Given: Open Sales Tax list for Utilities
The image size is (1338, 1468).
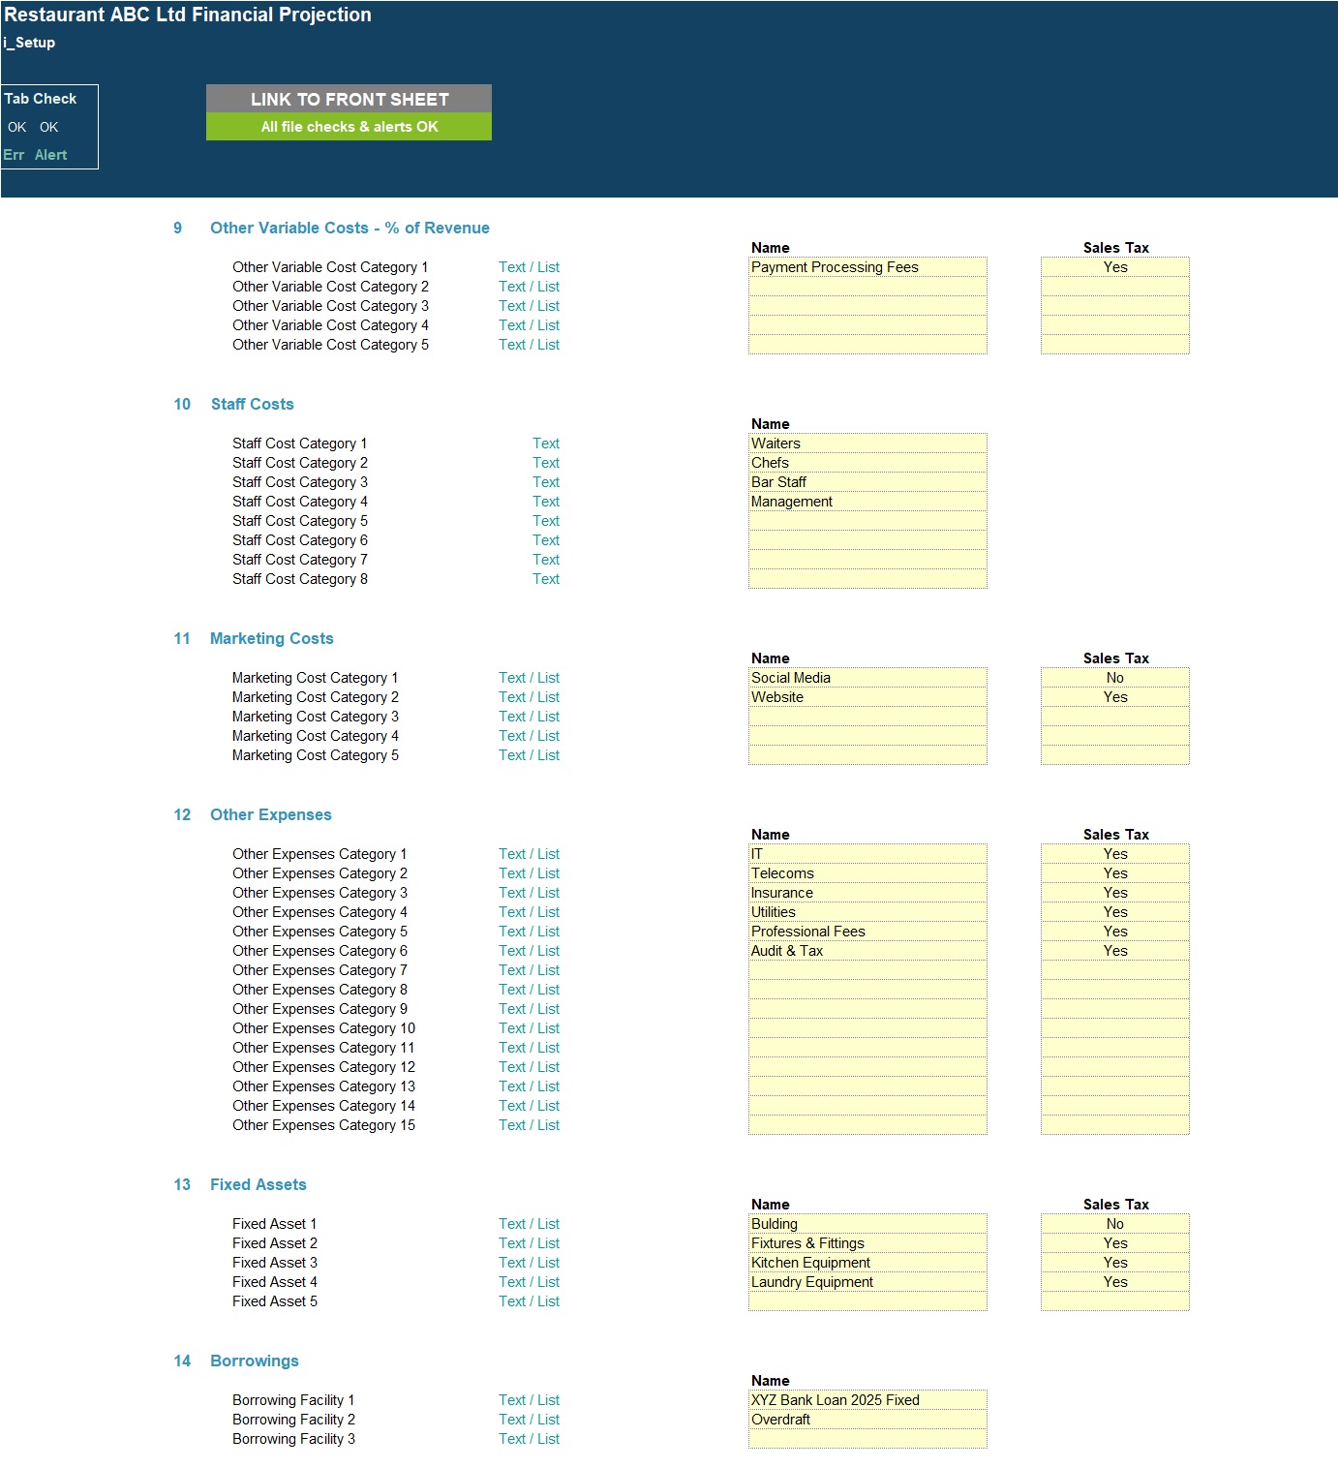Looking at the screenshot, I should point(1115,912).
